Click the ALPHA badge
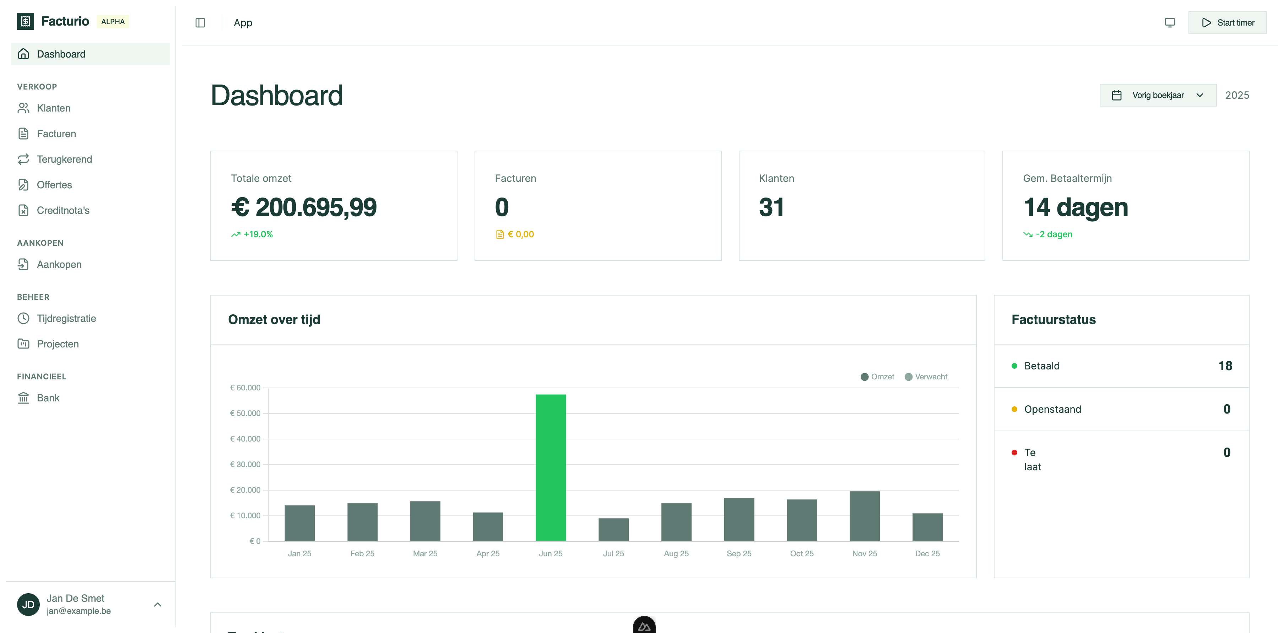Screen dimensions: 1278x633 coord(113,21)
